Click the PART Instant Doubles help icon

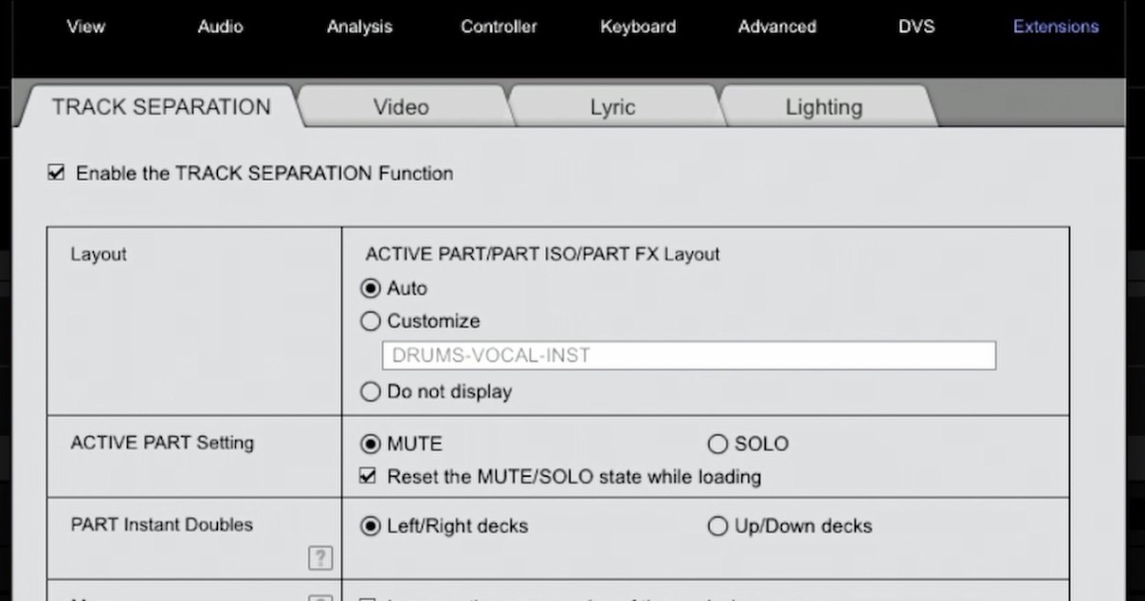(320, 558)
